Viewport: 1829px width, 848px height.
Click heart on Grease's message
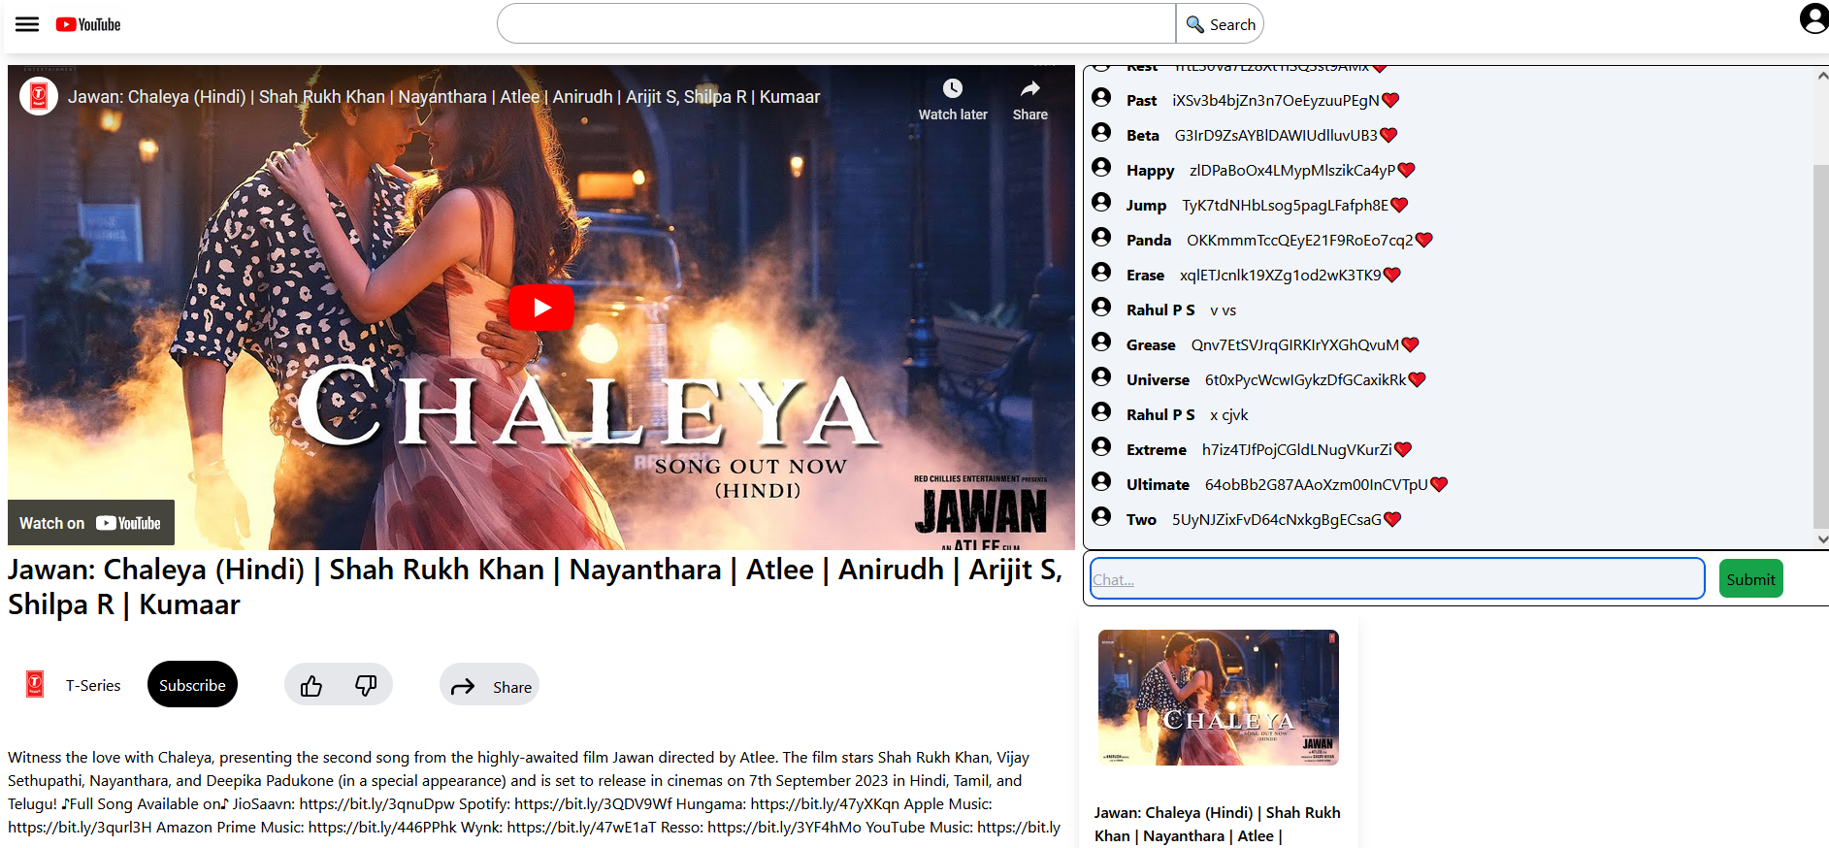pos(1411,344)
